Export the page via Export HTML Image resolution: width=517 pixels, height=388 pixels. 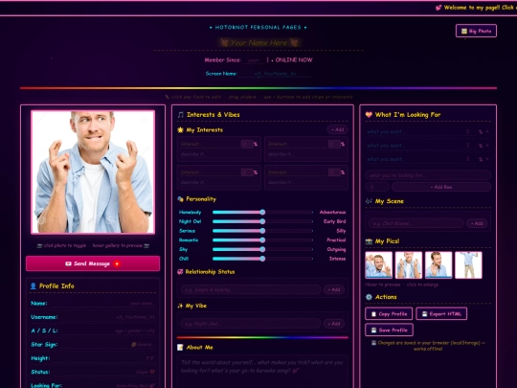(441, 314)
